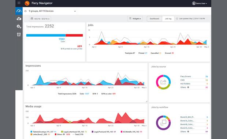Click the Jobs by workflow donut chart
227x139 pixels.
point(163,123)
